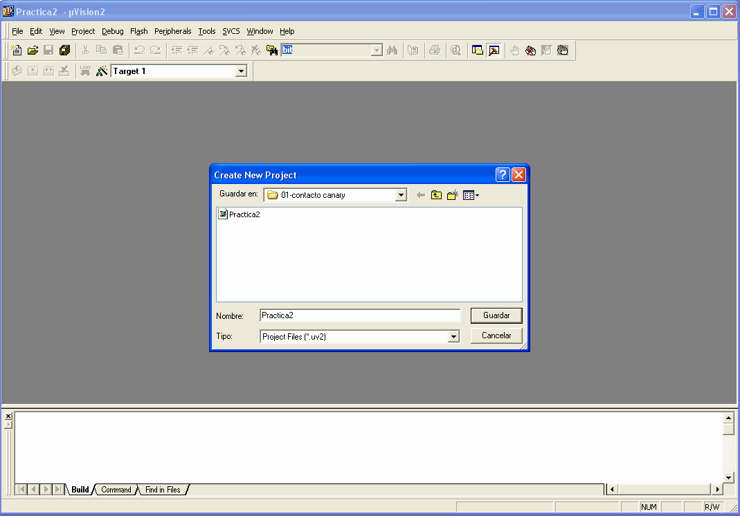Open the Project menu
This screenshot has height=516, width=740.
pos(83,31)
